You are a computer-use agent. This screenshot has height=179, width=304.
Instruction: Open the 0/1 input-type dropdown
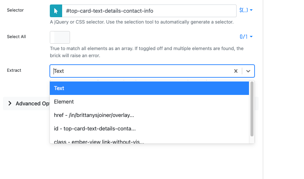tap(246, 37)
